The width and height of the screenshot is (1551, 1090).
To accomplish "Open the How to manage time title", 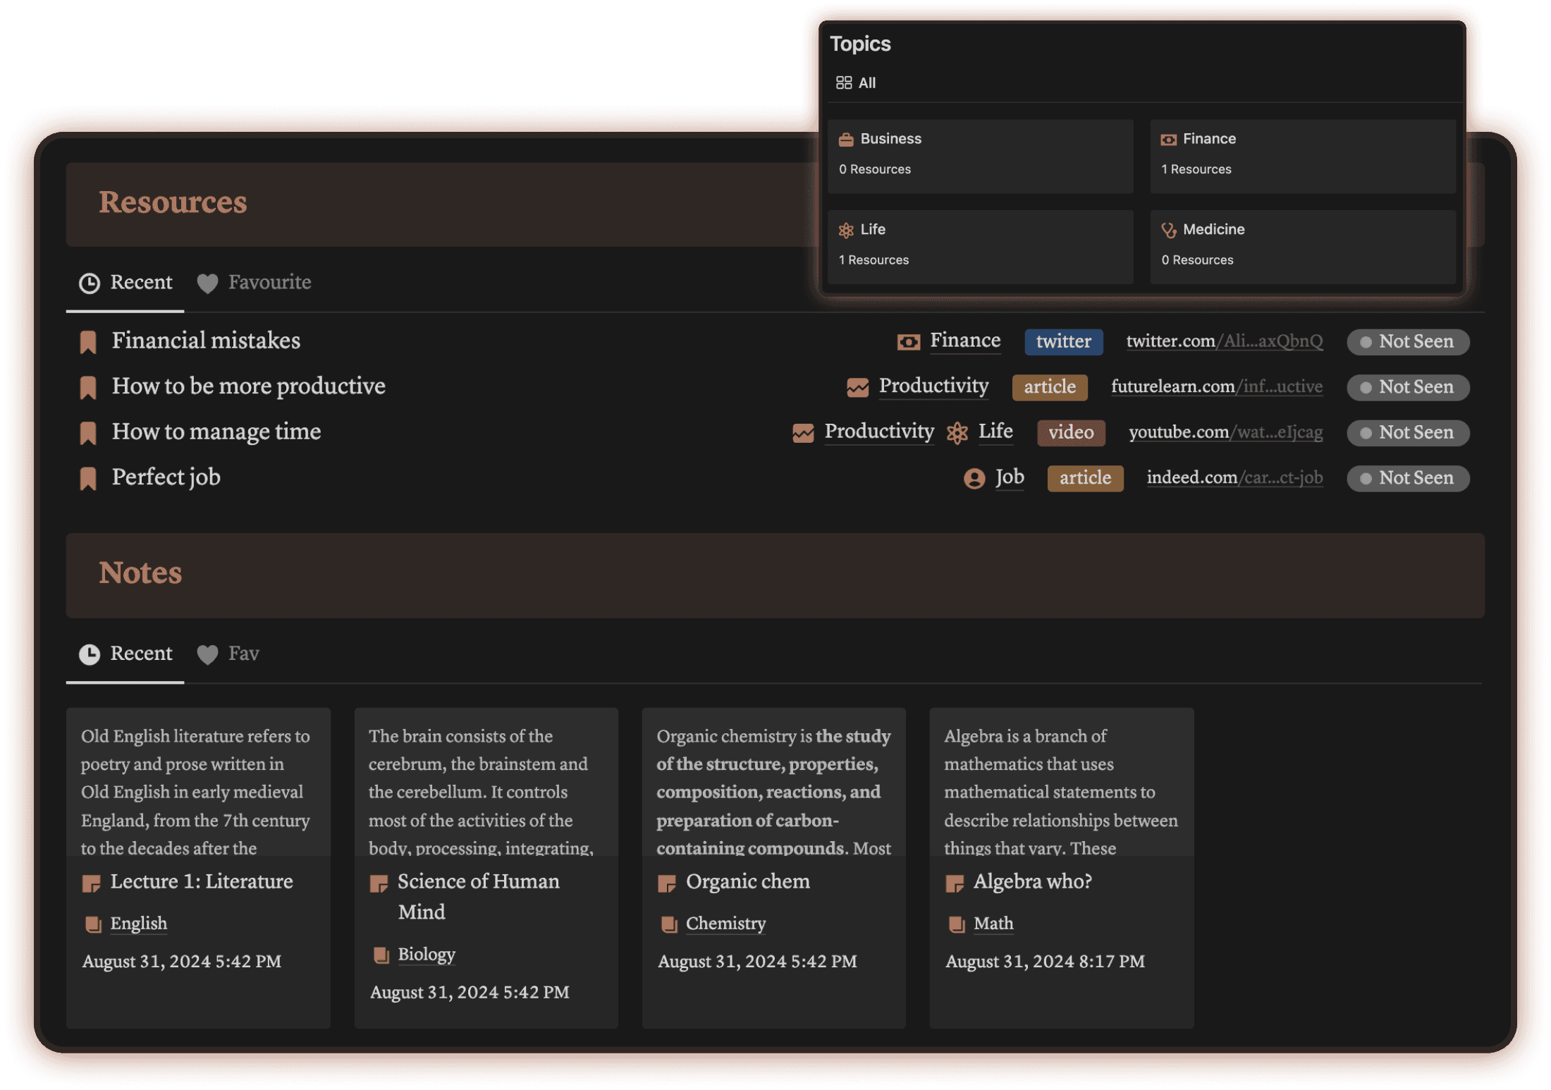I will 216,432.
